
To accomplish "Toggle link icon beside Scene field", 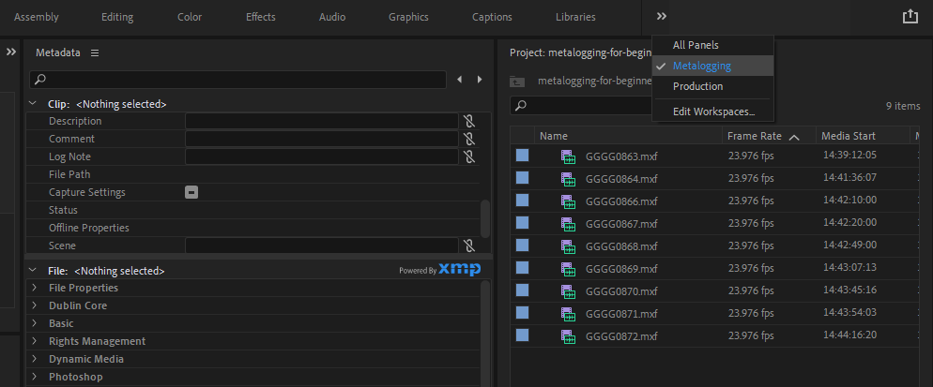I will 469,246.
